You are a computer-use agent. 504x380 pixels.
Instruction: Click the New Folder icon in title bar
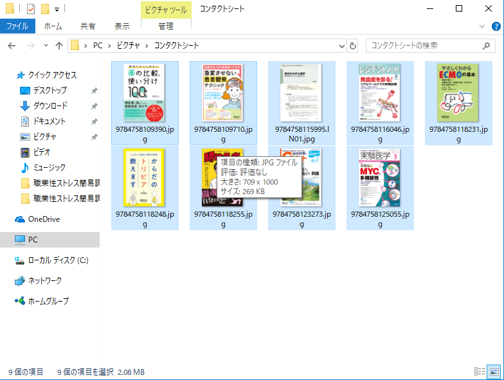(x=45, y=9)
